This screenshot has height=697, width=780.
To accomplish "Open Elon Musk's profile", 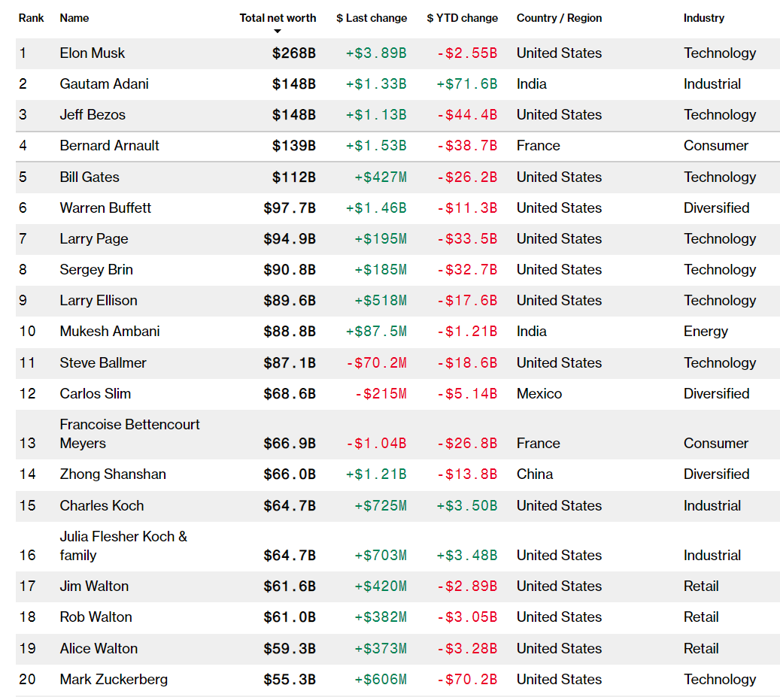I will point(93,53).
